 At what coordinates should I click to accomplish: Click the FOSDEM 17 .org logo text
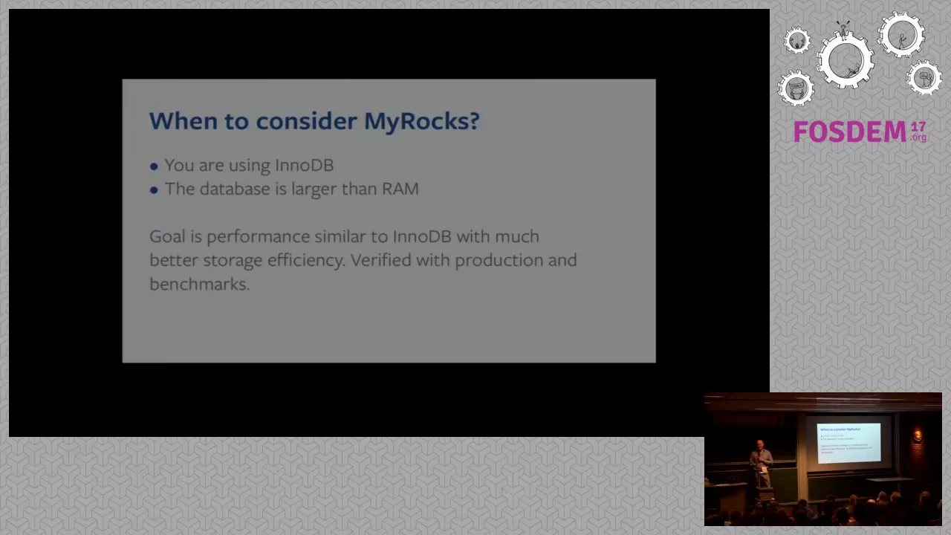[860, 132]
